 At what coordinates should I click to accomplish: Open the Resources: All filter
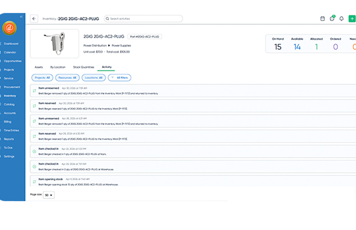click(67, 78)
